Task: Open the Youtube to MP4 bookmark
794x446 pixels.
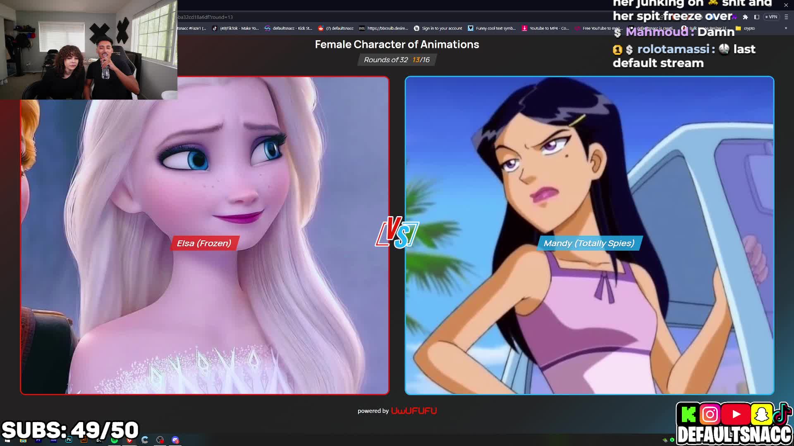Action: click(546, 28)
